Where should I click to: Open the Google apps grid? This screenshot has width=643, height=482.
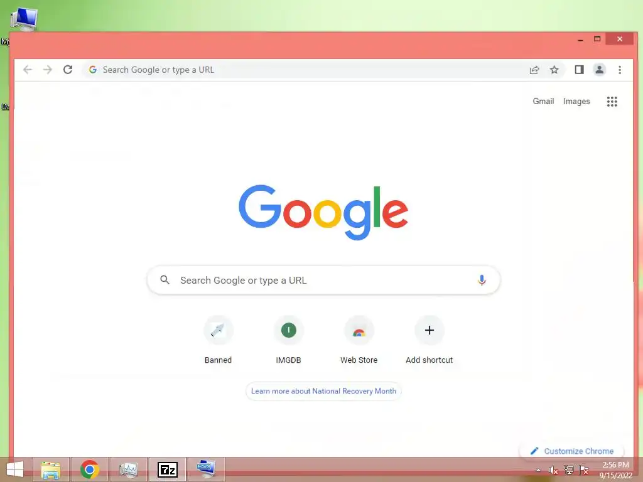pos(612,102)
